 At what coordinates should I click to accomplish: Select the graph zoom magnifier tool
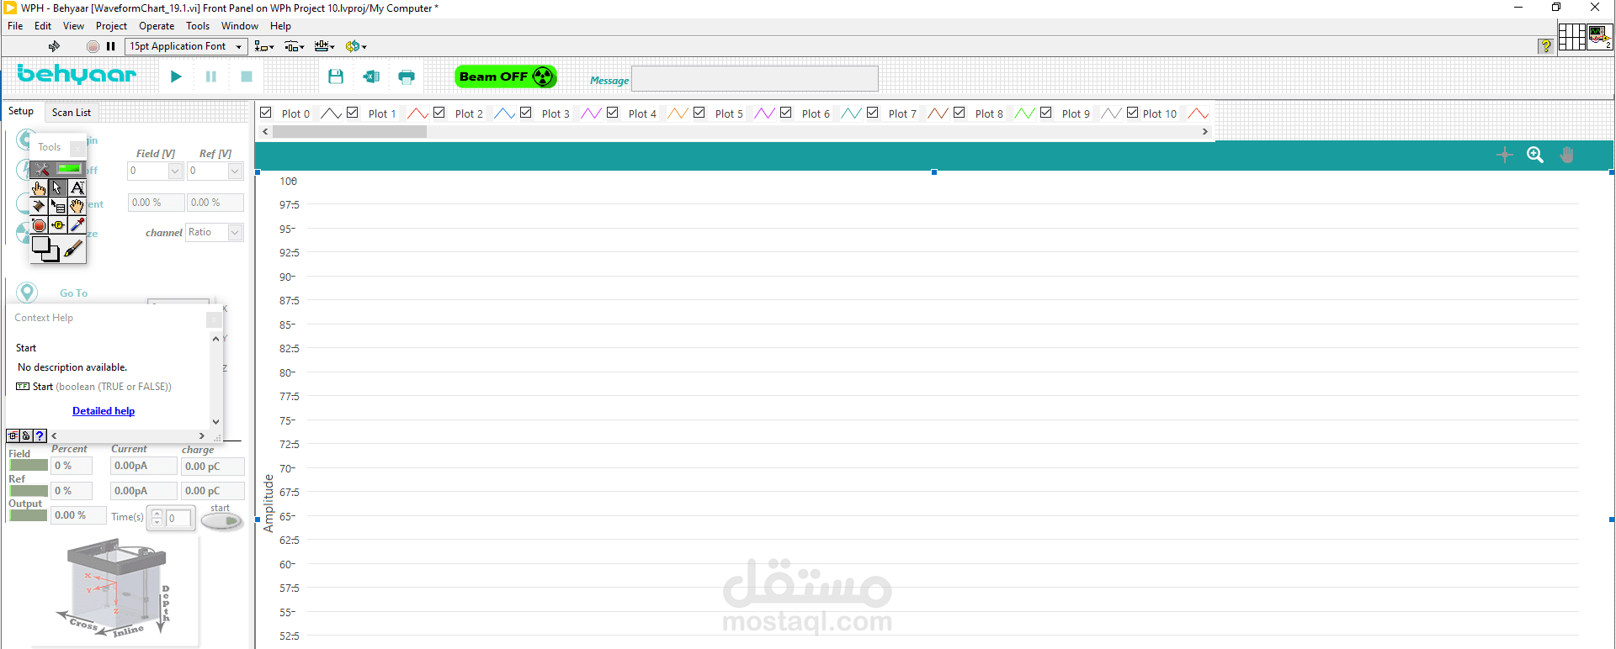click(1535, 155)
